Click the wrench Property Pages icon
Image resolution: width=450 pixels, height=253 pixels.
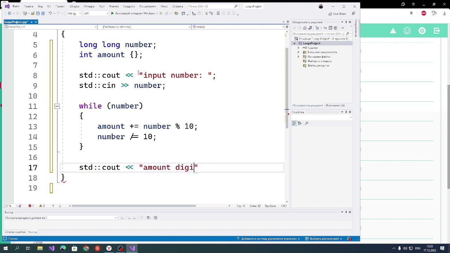307,123
